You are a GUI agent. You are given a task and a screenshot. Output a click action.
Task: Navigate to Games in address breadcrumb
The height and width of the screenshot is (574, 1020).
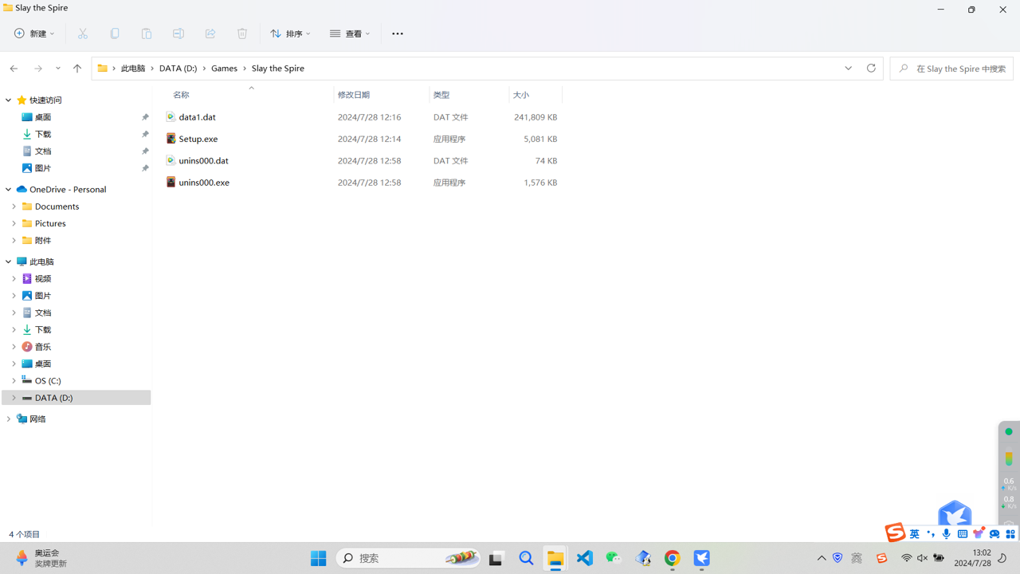pos(224,69)
